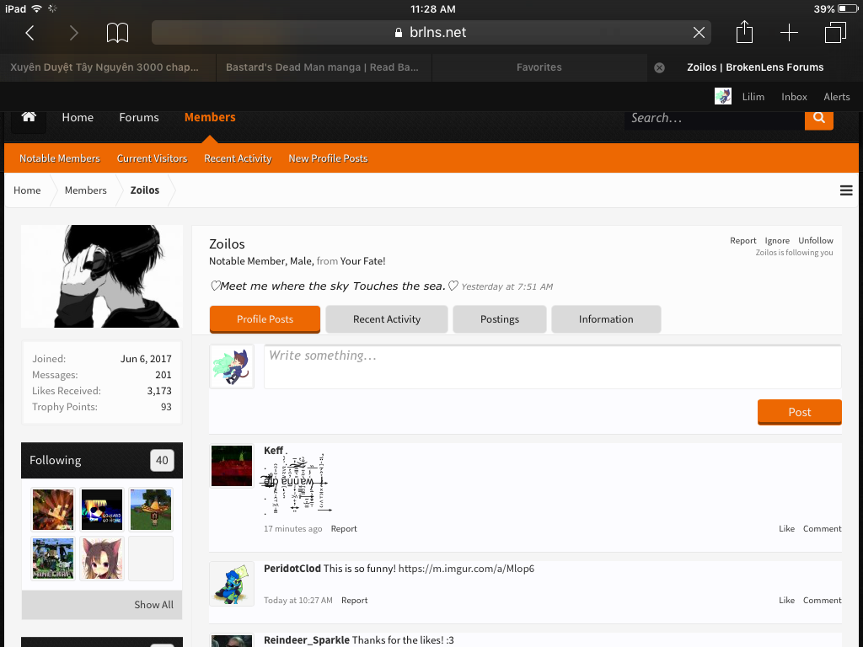Show all tabs overview icon

835,33
